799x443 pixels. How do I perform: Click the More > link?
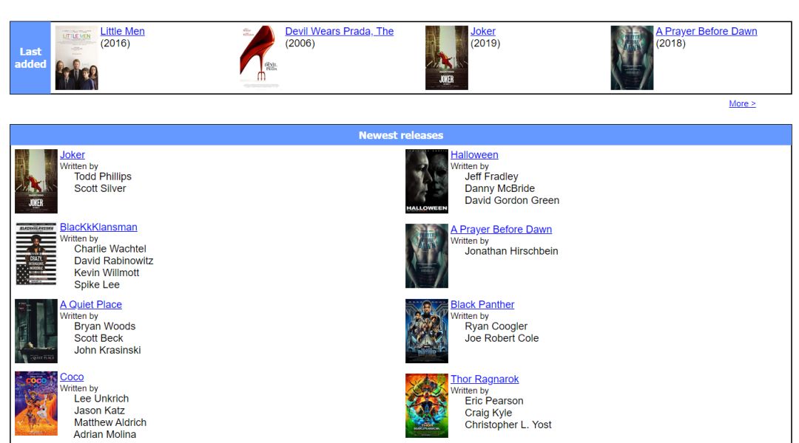point(742,103)
